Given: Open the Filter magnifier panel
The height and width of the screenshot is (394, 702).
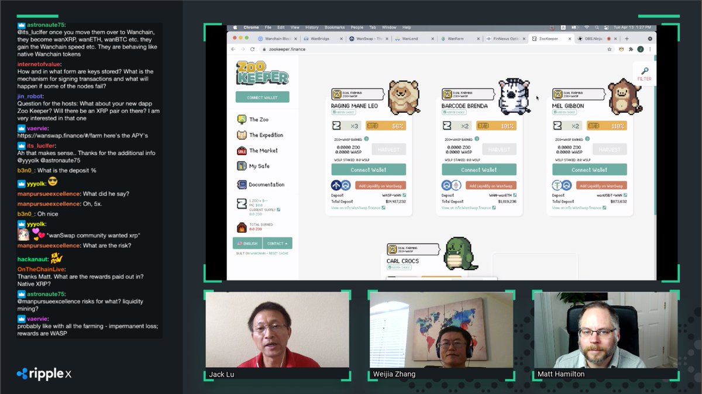Looking at the screenshot, I should (x=644, y=74).
